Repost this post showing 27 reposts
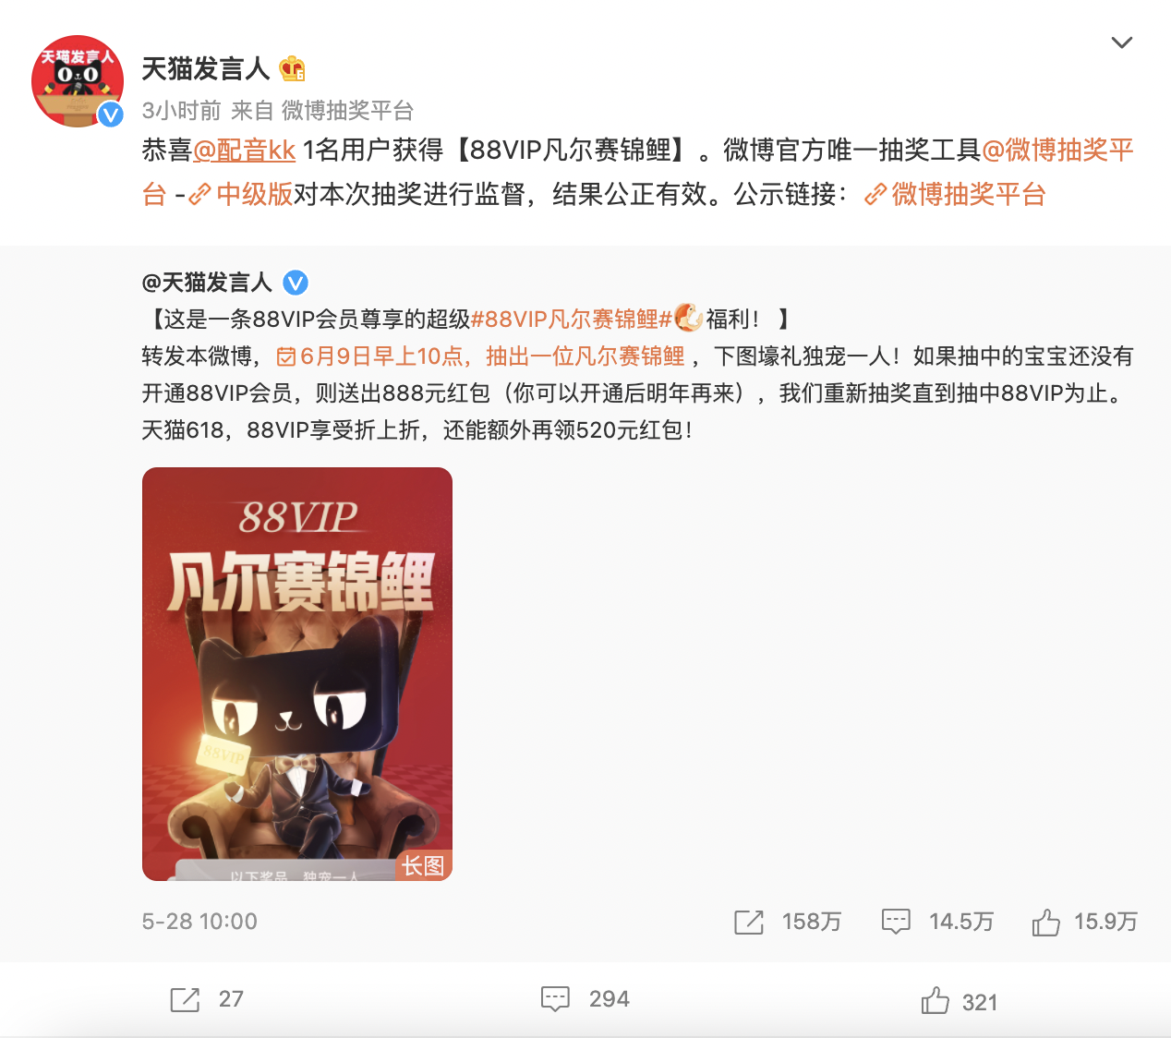Image resolution: width=1171 pixels, height=1038 pixels. pos(185,999)
